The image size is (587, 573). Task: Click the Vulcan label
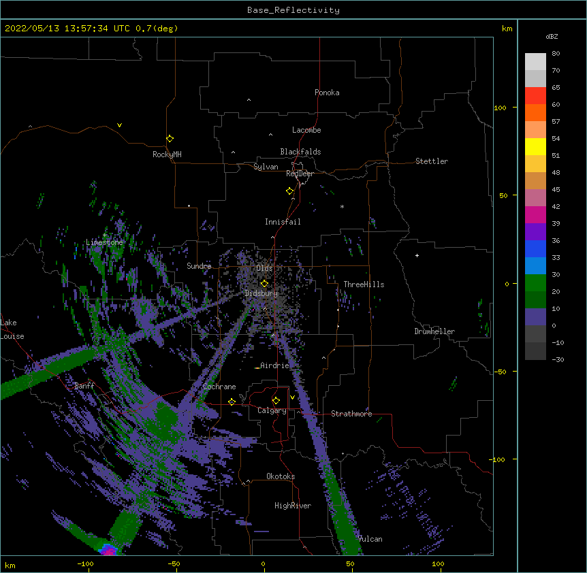point(370,539)
